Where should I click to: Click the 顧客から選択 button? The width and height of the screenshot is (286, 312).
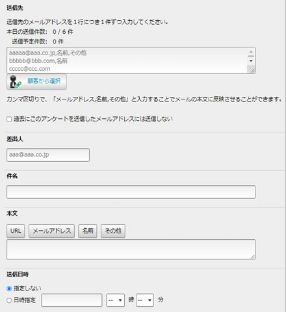[x=36, y=81]
